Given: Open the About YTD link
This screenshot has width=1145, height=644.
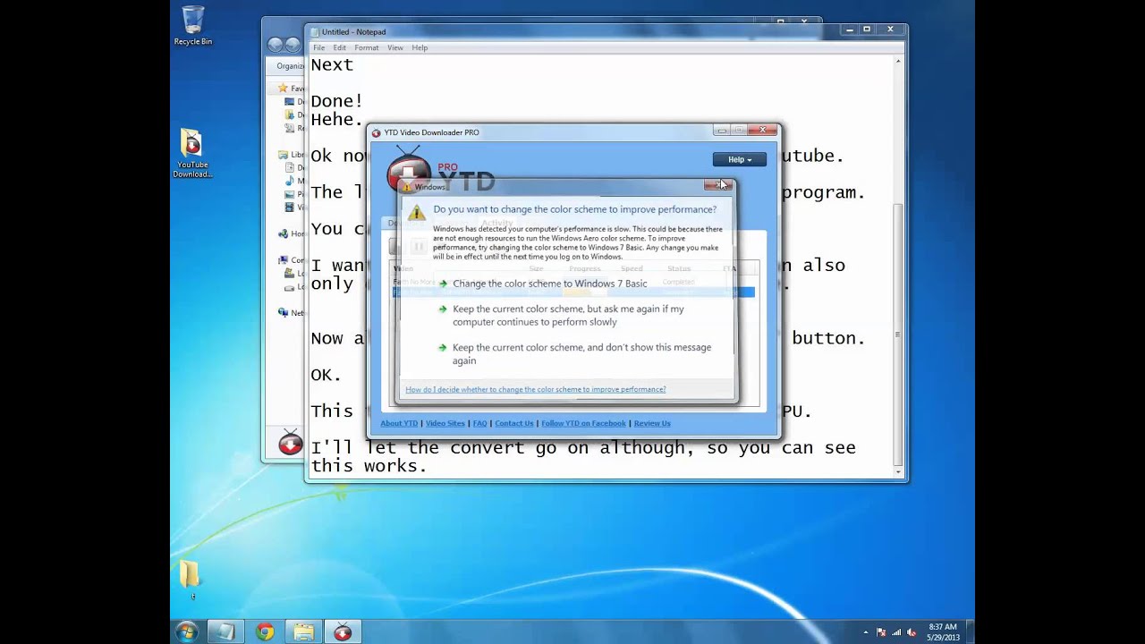Looking at the screenshot, I should coord(399,423).
